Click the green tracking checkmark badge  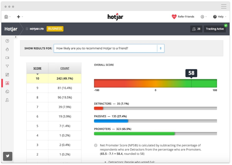[x=226, y=26]
